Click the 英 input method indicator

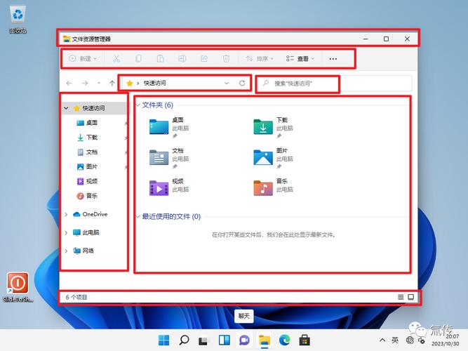click(x=395, y=340)
